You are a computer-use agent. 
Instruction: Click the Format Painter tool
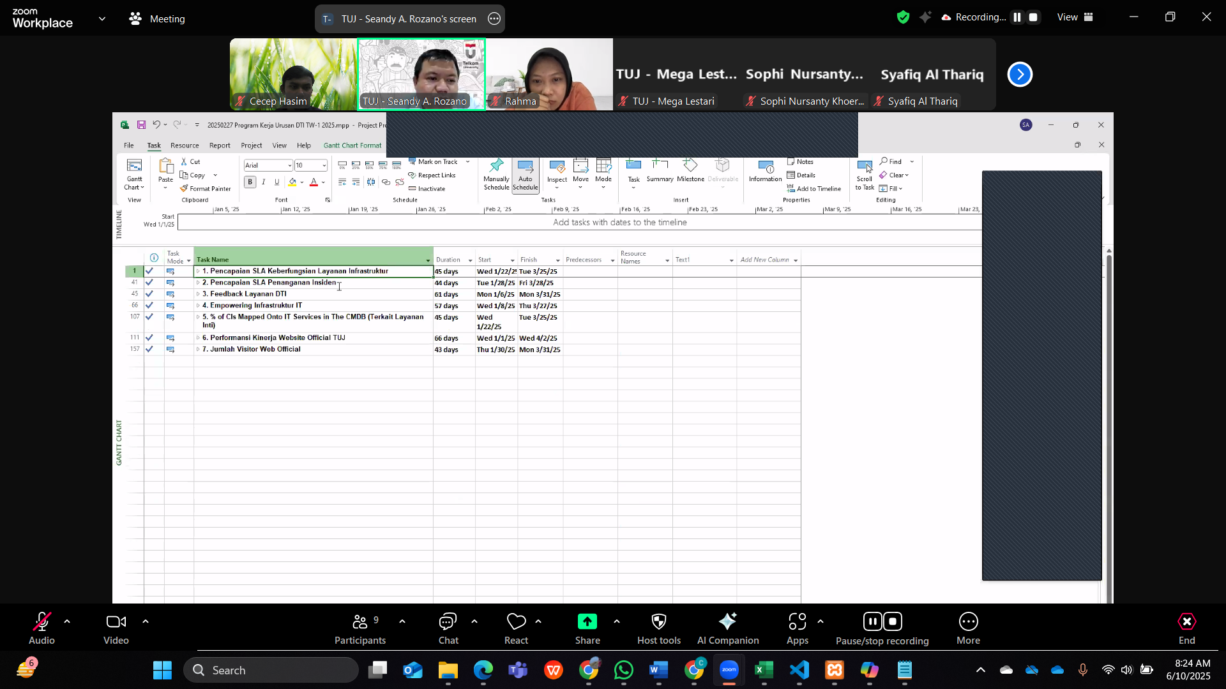pos(205,189)
